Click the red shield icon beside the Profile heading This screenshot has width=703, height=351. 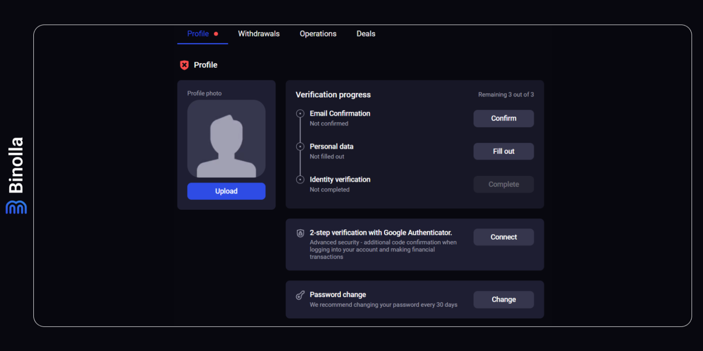(184, 65)
